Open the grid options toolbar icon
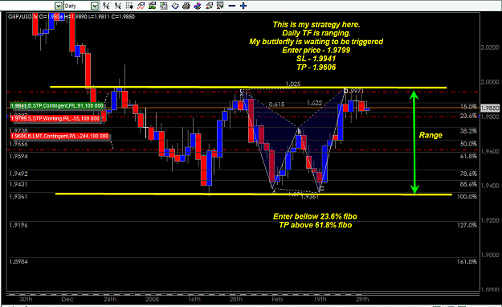502x307 pixels. click(x=129, y=6)
